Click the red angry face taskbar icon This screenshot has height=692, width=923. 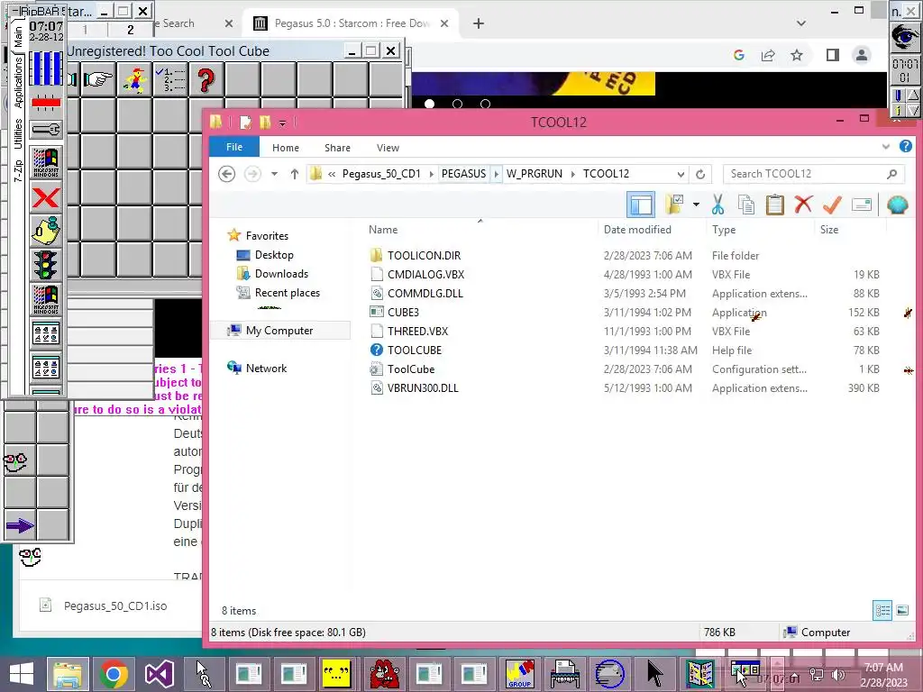point(384,674)
